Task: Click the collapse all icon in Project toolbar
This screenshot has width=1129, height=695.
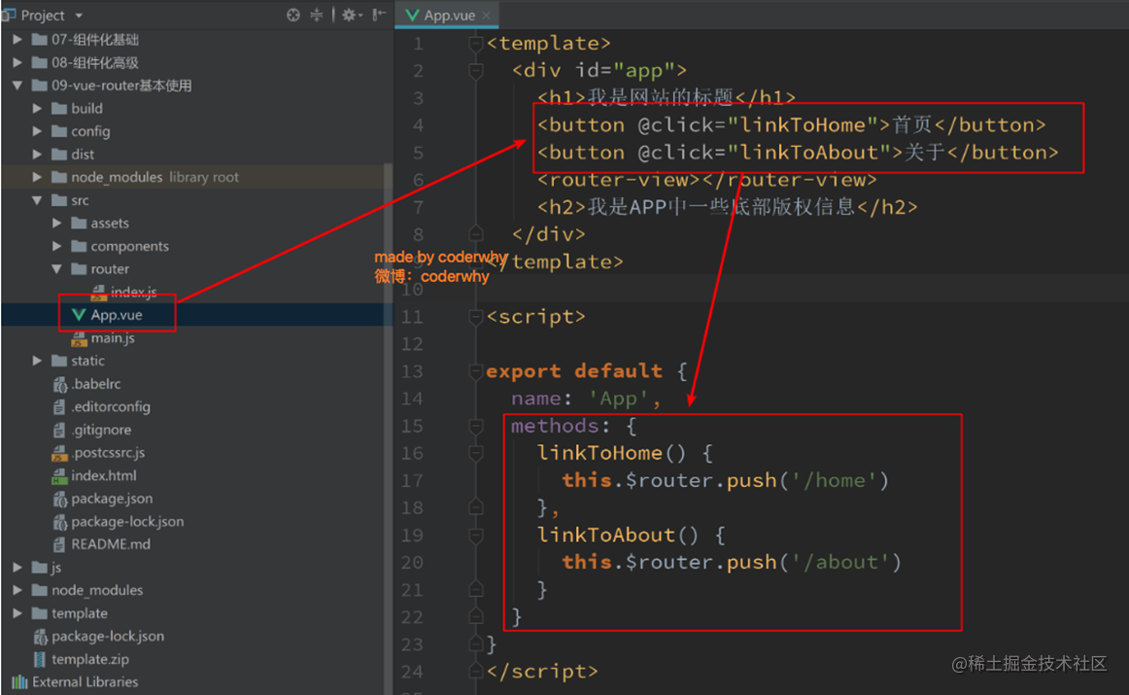Action: [316, 15]
